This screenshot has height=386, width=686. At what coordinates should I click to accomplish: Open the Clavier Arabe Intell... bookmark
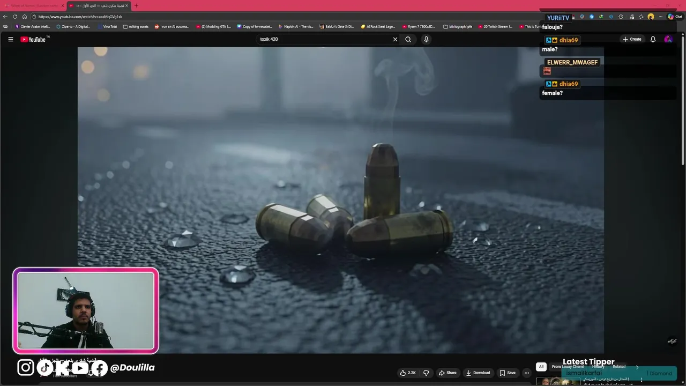[x=32, y=26]
